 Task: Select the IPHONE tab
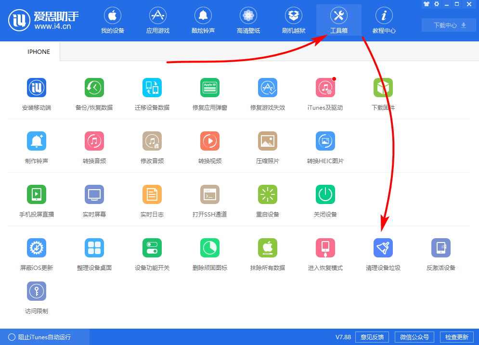pos(39,51)
